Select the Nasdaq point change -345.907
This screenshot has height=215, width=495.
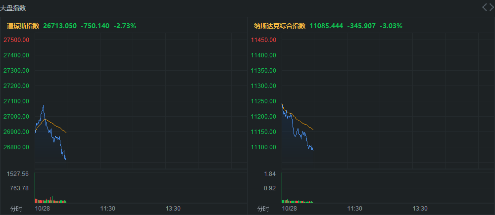tap(361, 26)
